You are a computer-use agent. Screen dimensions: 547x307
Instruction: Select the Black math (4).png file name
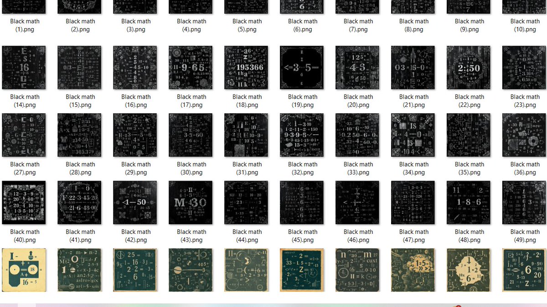point(191,25)
